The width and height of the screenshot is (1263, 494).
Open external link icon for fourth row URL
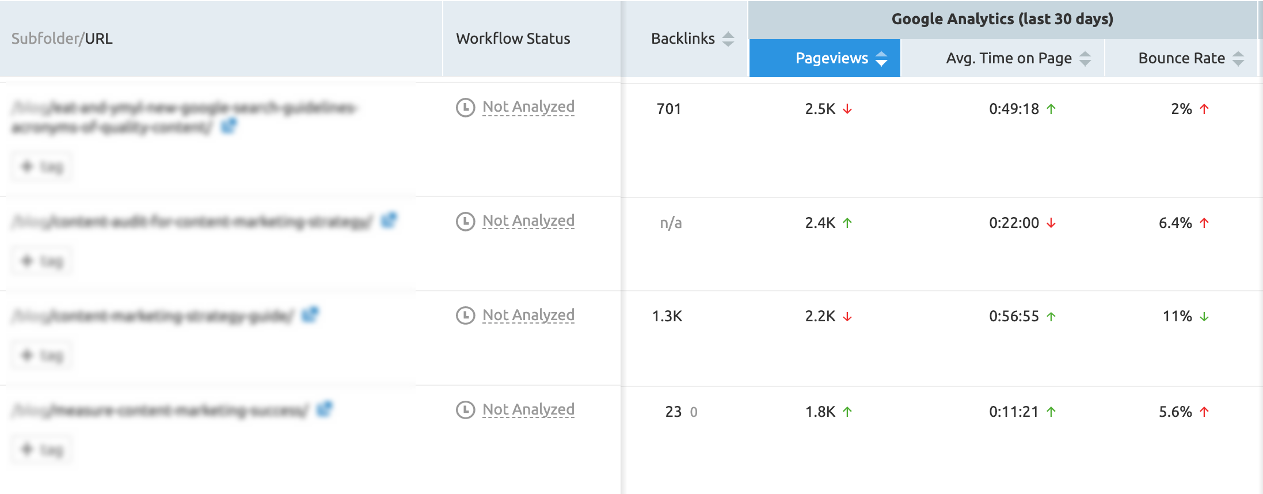point(325,409)
